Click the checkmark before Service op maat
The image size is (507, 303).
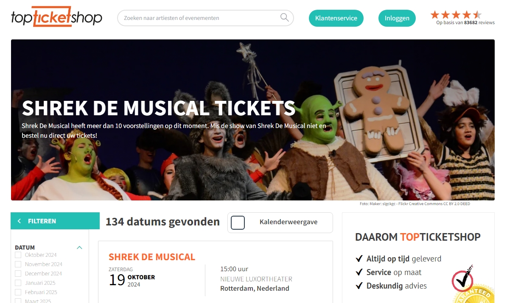coord(359,272)
